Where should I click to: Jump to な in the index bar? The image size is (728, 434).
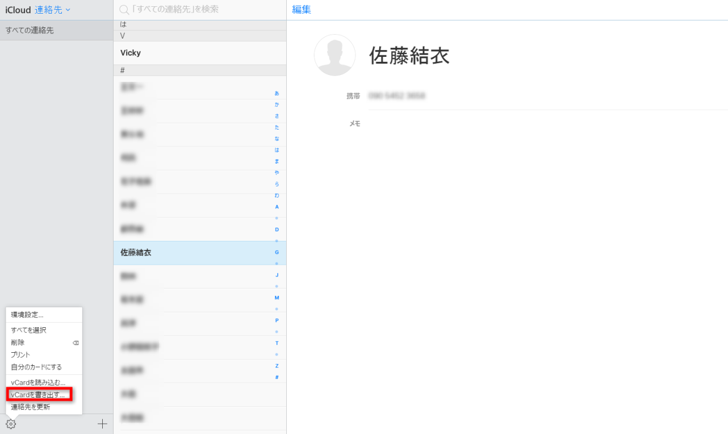pyautogui.click(x=277, y=139)
